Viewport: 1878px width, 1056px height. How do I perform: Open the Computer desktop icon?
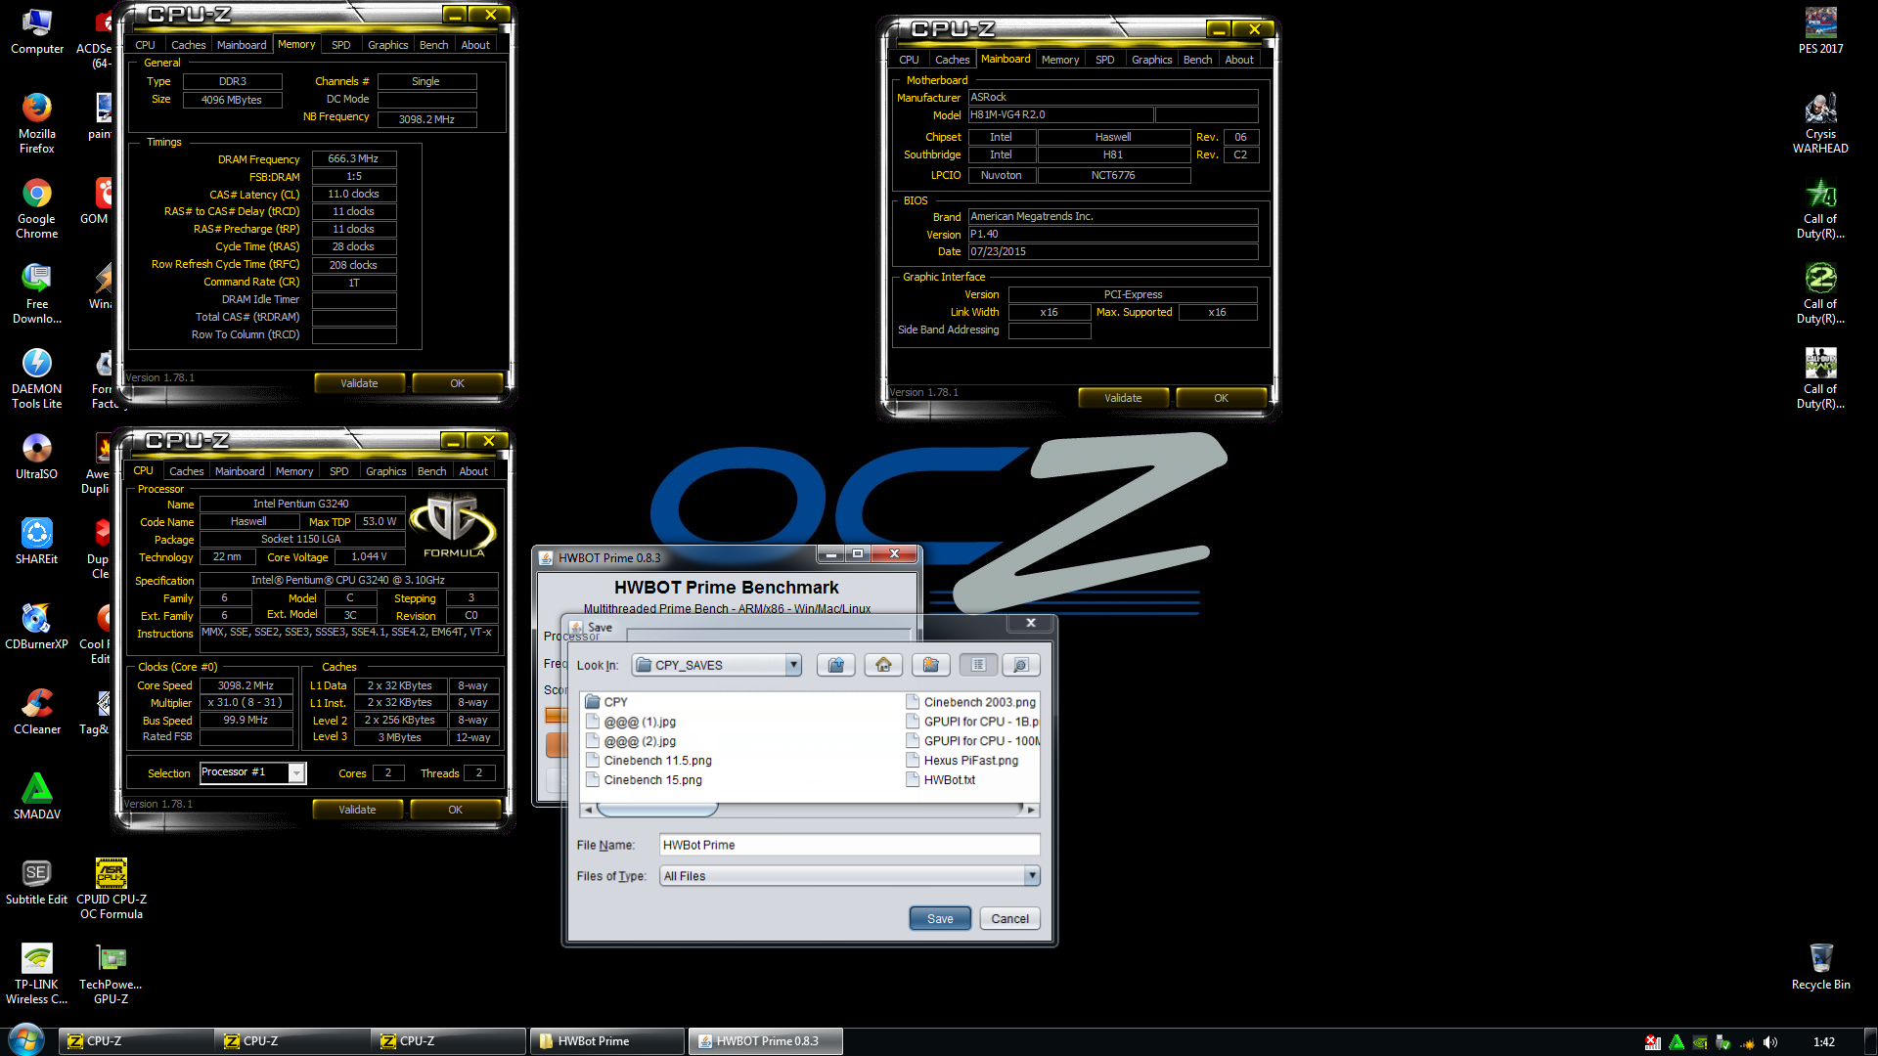[x=37, y=31]
